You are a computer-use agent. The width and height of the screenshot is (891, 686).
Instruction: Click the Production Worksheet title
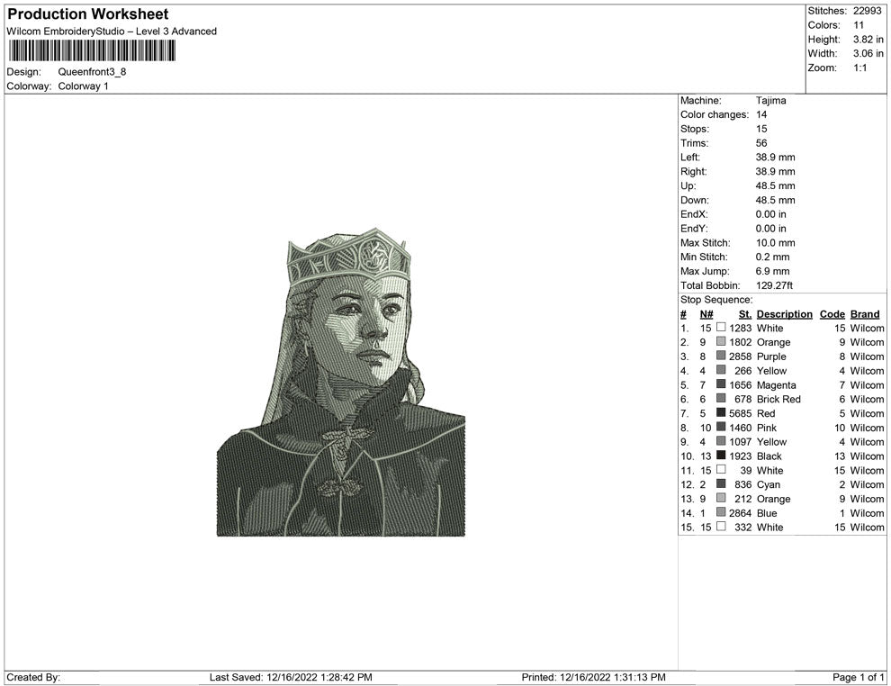tap(87, 14)
